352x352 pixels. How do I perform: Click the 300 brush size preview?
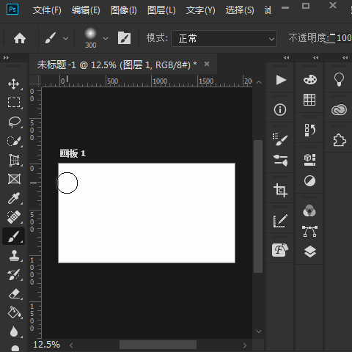click(x=90, y=38)
